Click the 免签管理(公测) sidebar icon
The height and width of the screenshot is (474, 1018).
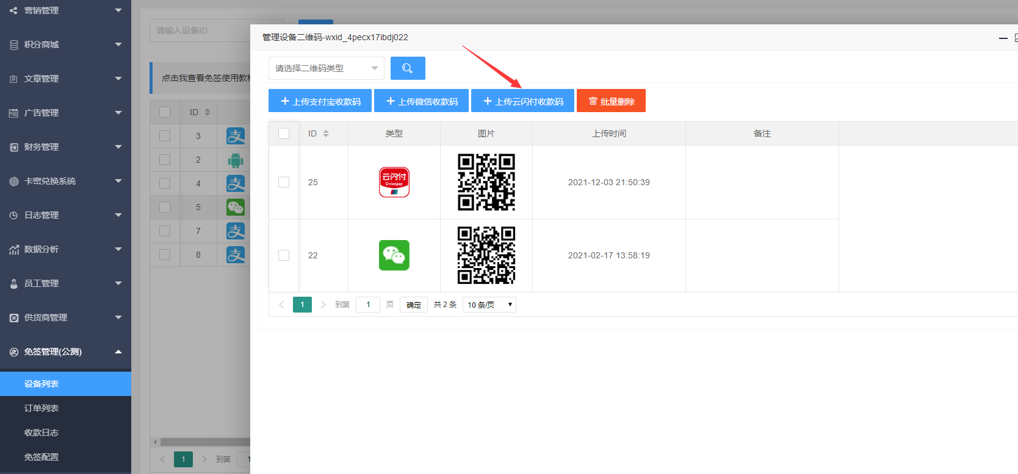click(13, 352)
